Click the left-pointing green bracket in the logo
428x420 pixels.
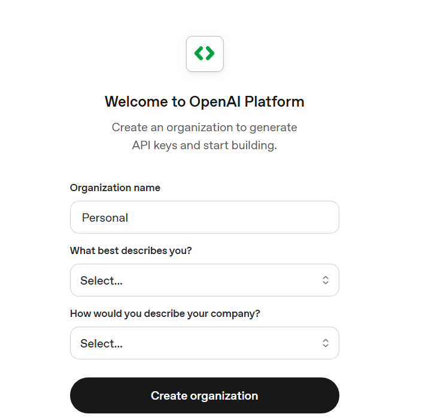tap(199, 54)
